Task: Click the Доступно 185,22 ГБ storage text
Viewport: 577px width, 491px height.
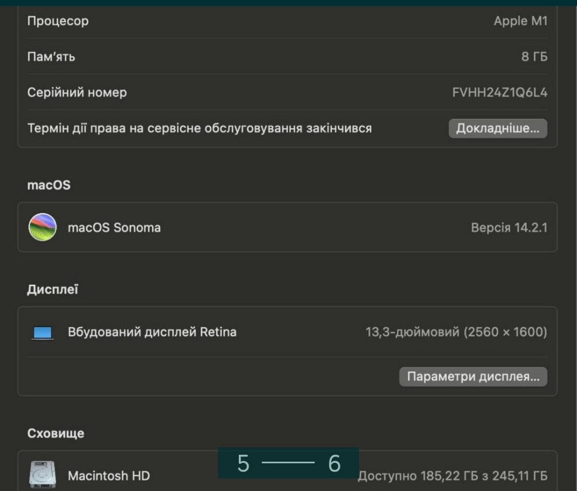Action: point(452,476)
